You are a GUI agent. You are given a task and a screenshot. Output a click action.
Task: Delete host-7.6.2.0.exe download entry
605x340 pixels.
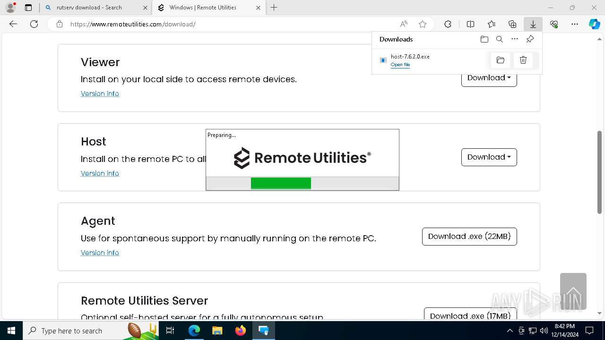click(523, 60)
